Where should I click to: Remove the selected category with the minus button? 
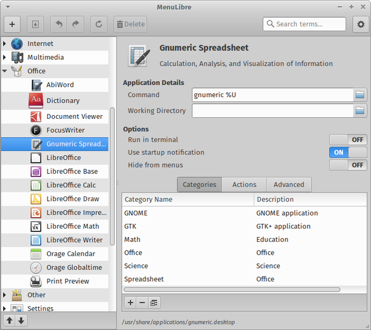point(142,302)
